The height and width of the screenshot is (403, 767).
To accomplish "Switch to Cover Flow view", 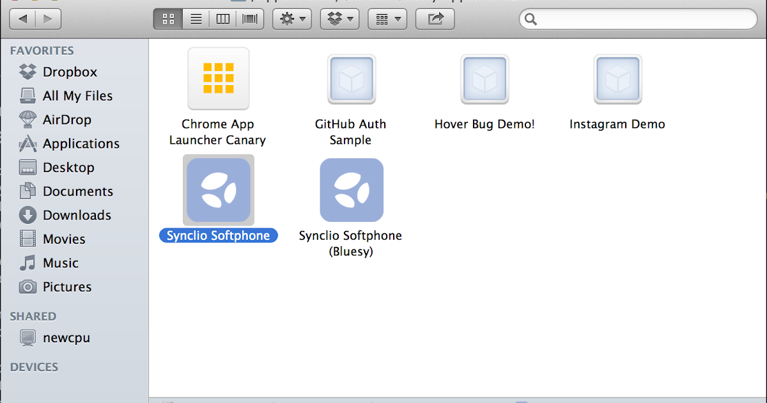I will pos(249,18).
